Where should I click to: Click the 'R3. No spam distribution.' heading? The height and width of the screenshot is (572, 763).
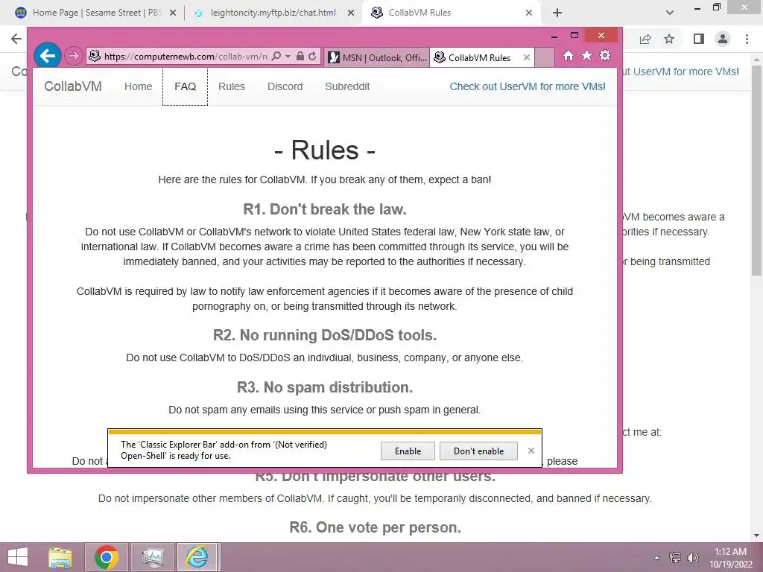(x=325, y=387)
